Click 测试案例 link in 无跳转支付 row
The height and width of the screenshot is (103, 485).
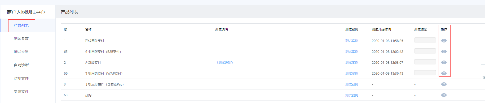[351, 63]
